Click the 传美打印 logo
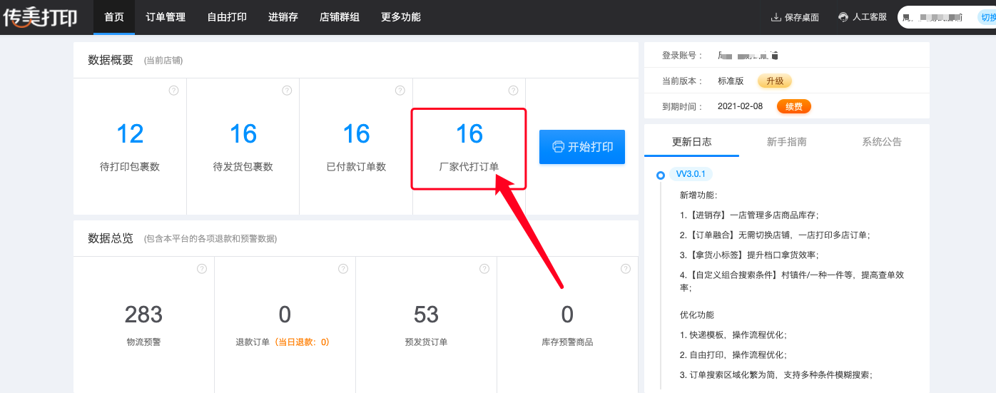996x393 pixels. (x=41, y=17)
